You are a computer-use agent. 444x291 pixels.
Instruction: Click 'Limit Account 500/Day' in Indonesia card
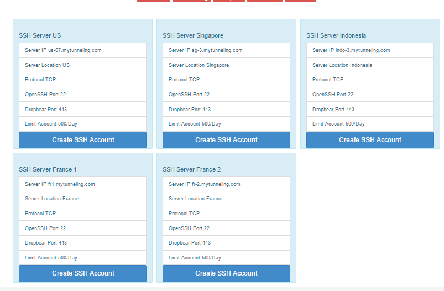(x=370, y=124)
